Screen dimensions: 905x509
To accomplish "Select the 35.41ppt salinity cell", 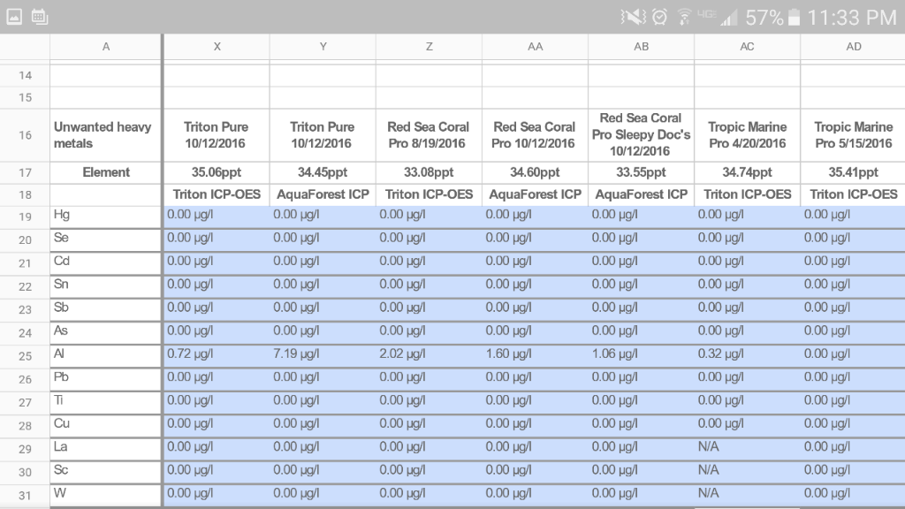I will coord(853,172).
